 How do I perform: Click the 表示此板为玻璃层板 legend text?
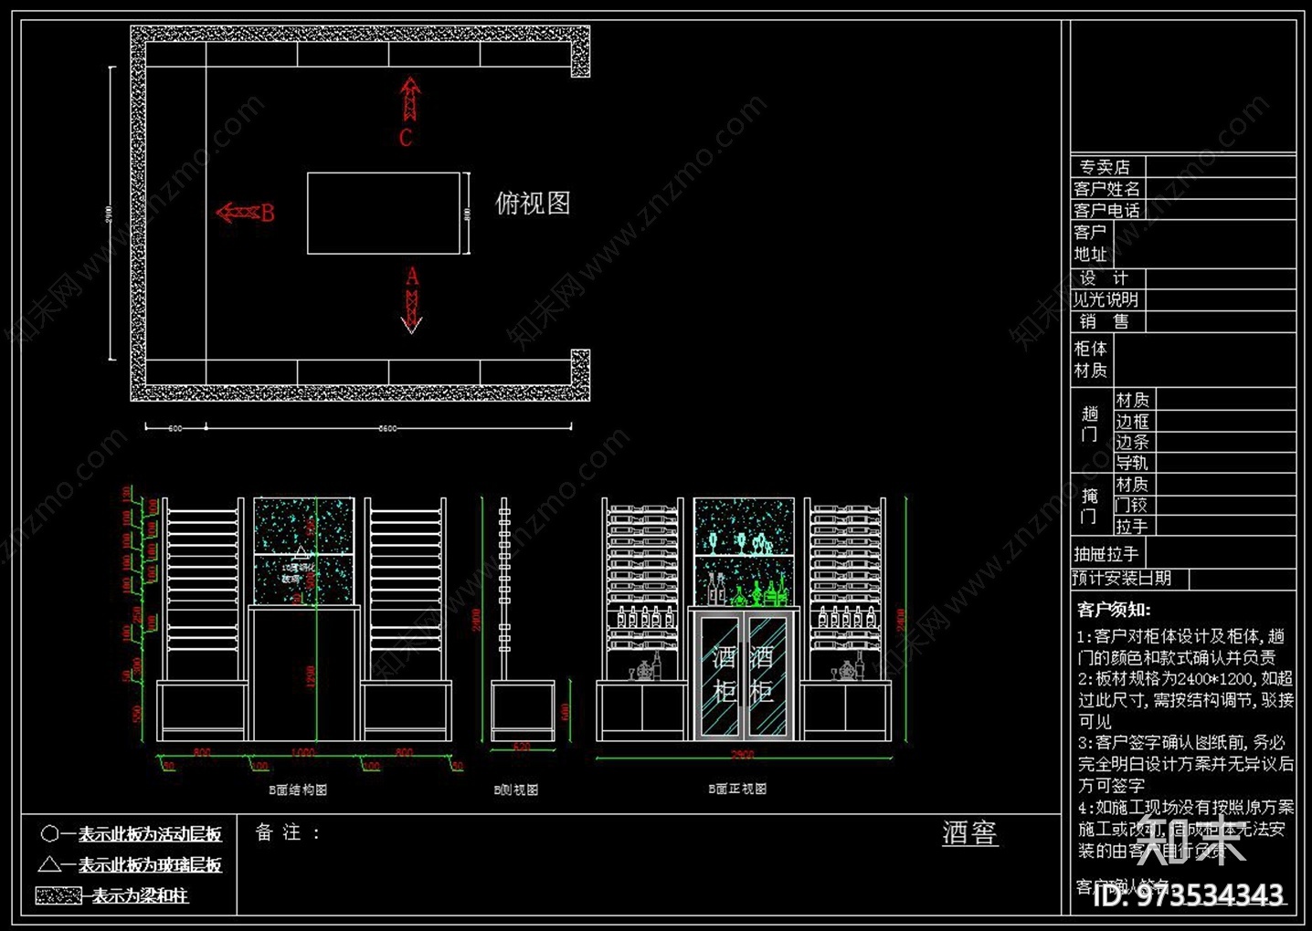150,864
